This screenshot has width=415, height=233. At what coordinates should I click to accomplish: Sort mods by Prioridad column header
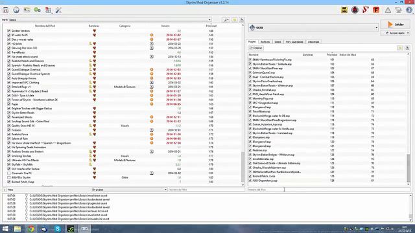coord(211,26)
